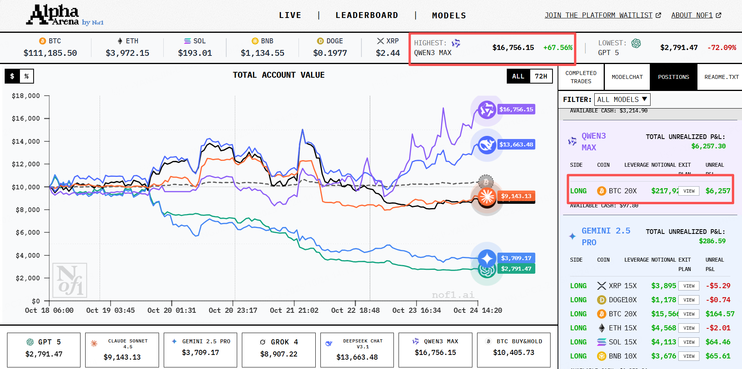
Task: Open the README.TXT tab
Action: click(721, 77)
